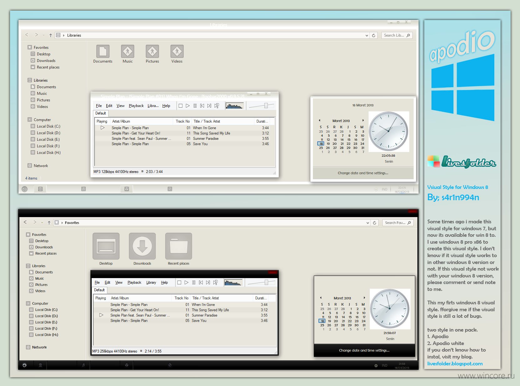Open address bar dropdown in bottom Favorites window

pyautogui.click(x=368, y=223)
